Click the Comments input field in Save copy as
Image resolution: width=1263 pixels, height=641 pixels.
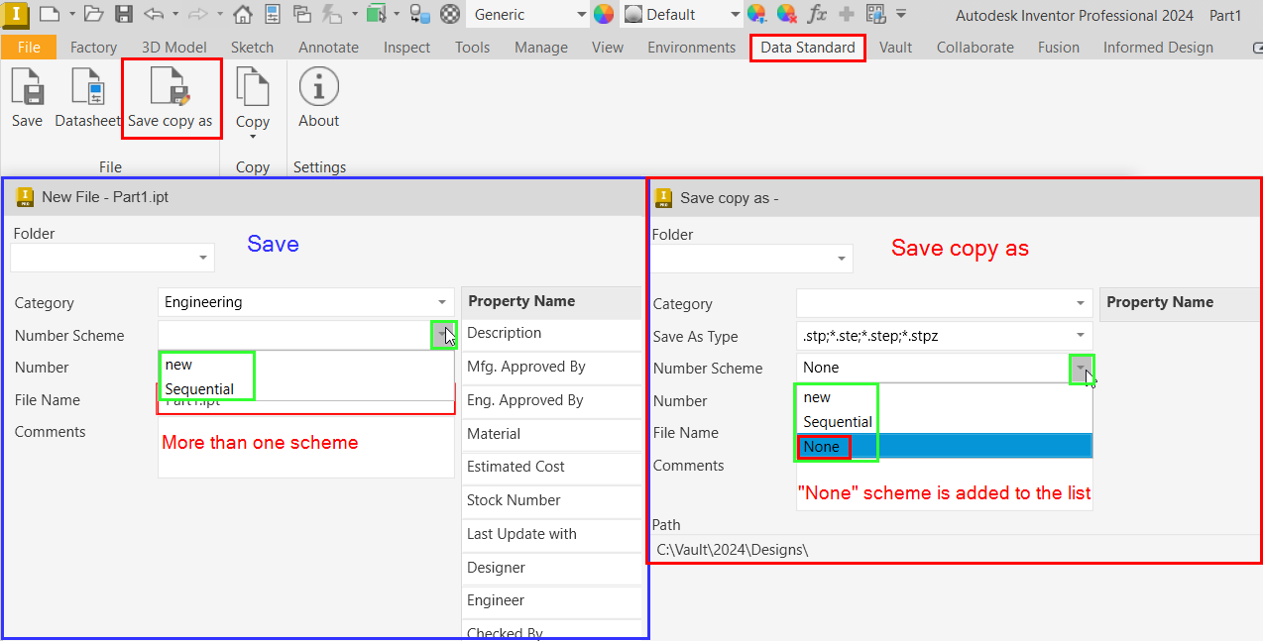click(x=944, y=466)
